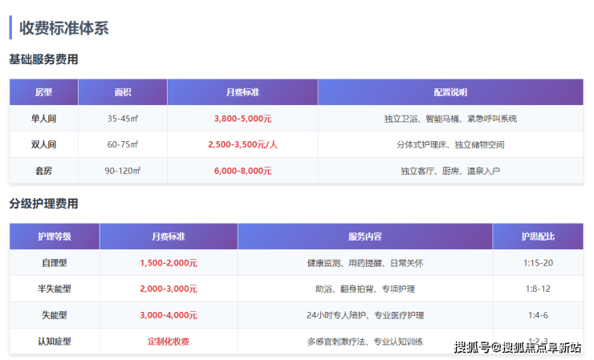Click the red "3,800-5,000元" price

pos(242,119)
